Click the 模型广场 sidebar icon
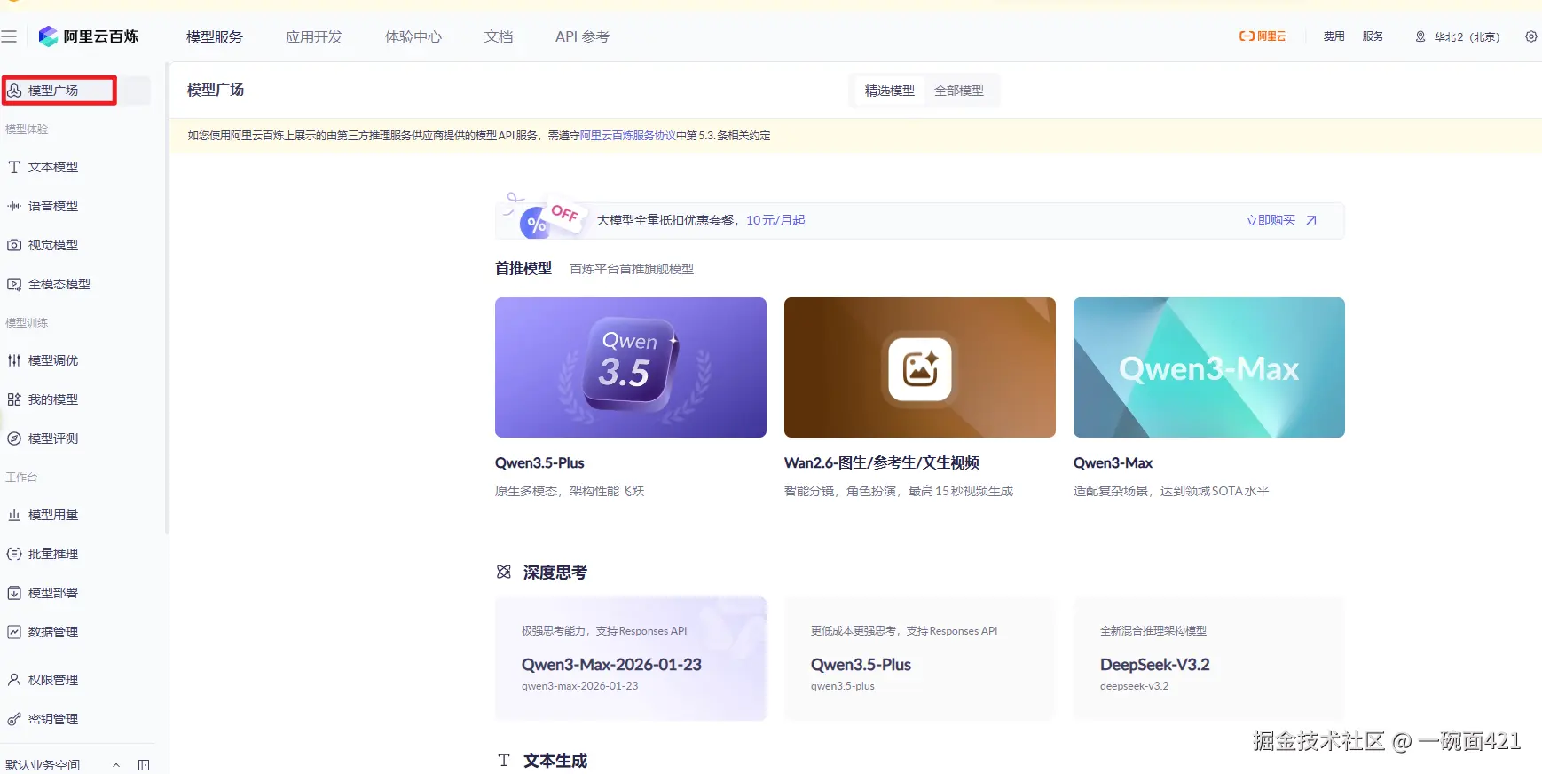The height and width of the screenshot is (774, 1542). pyautogui.click(x=14, y=91)
